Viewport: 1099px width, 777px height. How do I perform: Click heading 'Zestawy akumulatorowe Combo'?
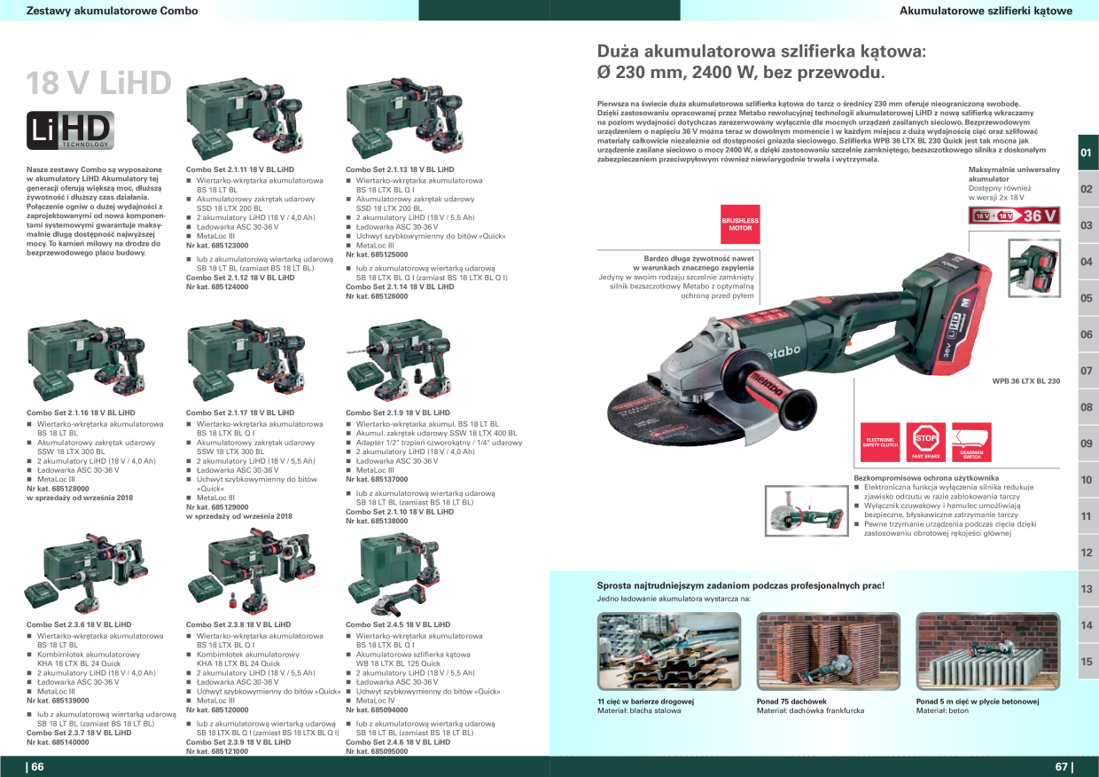point(113,11)
